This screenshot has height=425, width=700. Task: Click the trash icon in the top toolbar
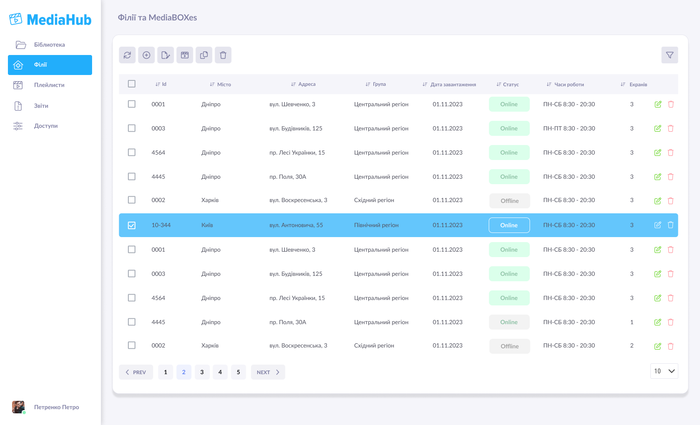[223, 55]
